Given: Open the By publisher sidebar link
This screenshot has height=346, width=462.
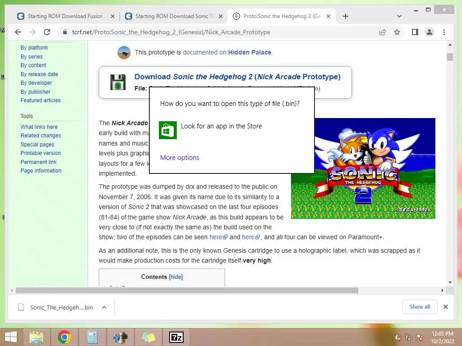Looking at the screenshot, I should coord(35,92).
